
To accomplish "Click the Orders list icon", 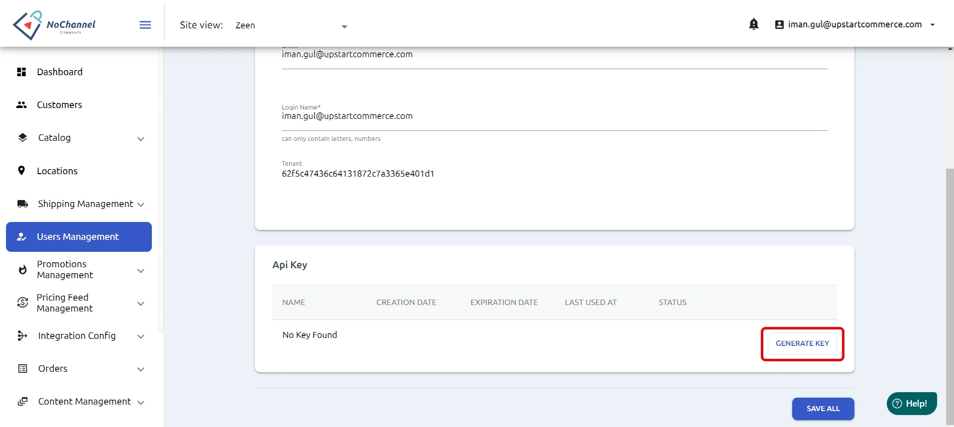I will click(x=22, y=369).
